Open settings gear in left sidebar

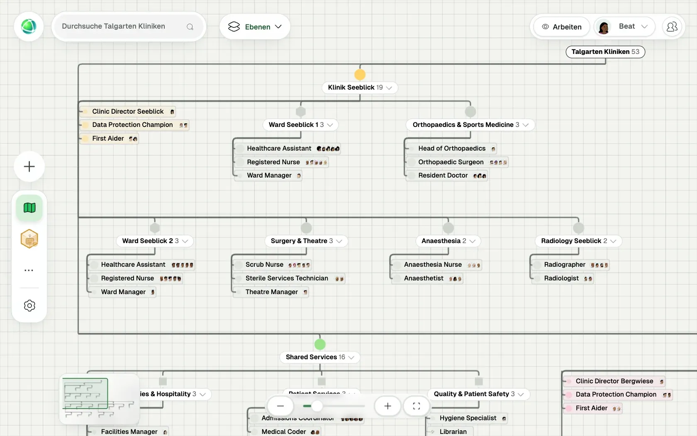[x=29, y=306]
